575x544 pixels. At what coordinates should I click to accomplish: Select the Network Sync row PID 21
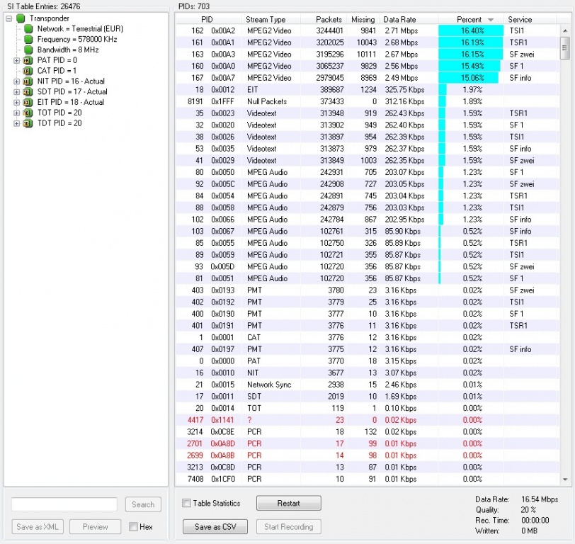tap(368, 385)
